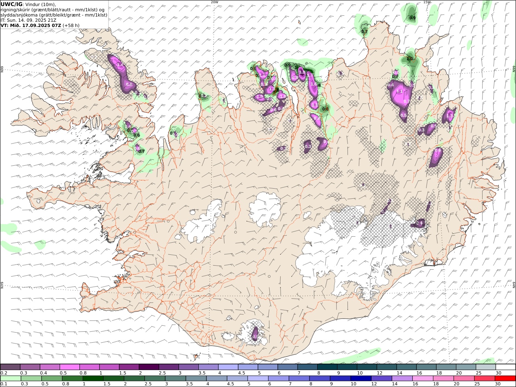Click the '3.0' snowfall value on the map
The width and height of the screenshot is (516, 387).
[x=301, y=72]
